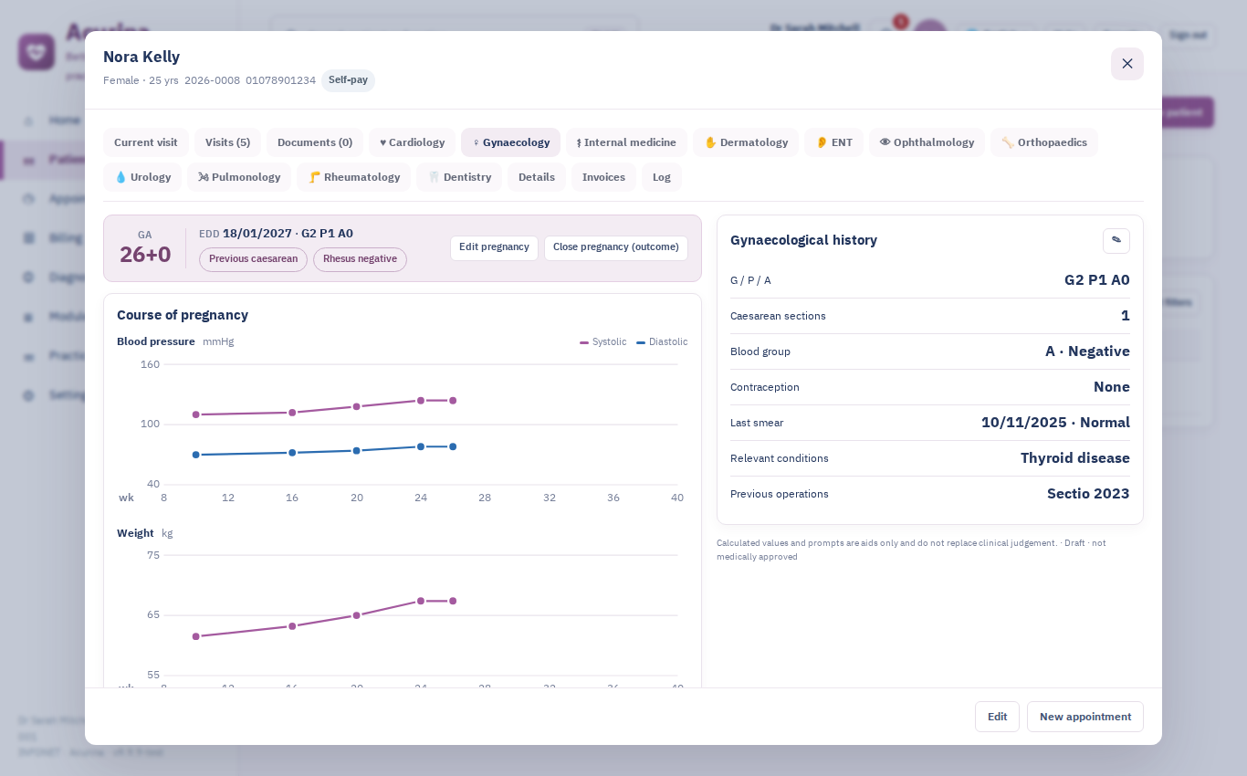The image size is (1247, 776).
Task: Click the EDD date 18/01/2027
Action: tap(257, 234)
